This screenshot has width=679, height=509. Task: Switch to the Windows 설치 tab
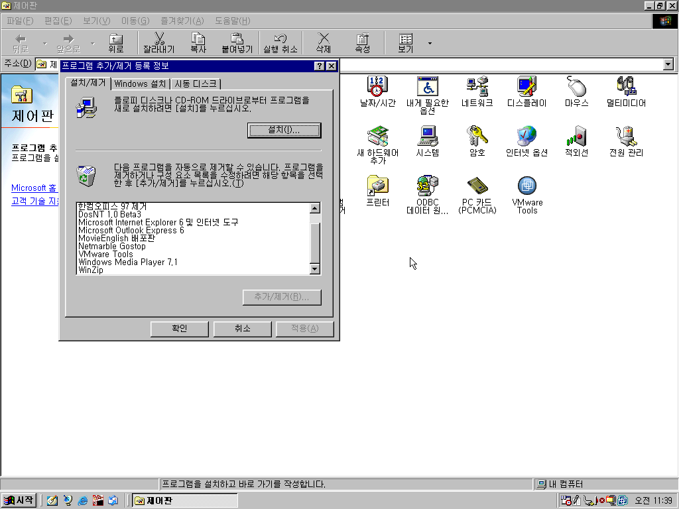click(141, 84)
